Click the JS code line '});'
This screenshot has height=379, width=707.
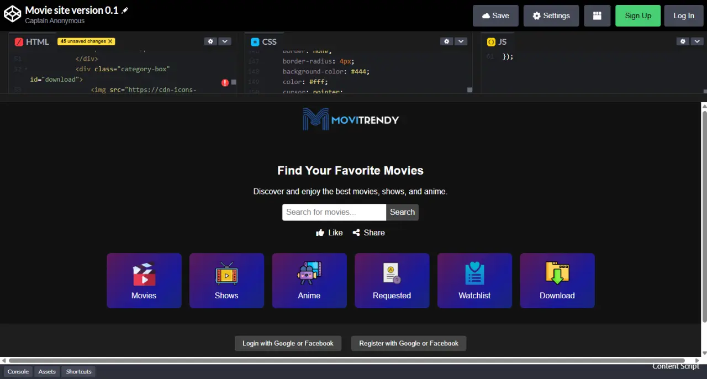pyautogui.click(x=508, y=56)
